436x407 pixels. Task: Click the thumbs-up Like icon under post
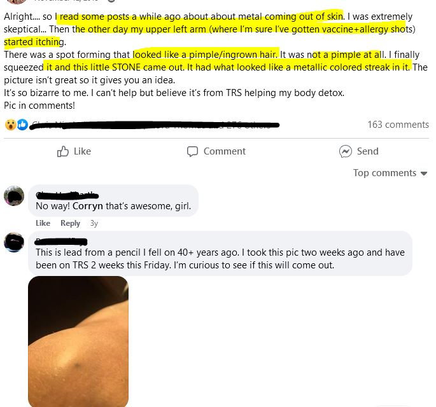63,151
